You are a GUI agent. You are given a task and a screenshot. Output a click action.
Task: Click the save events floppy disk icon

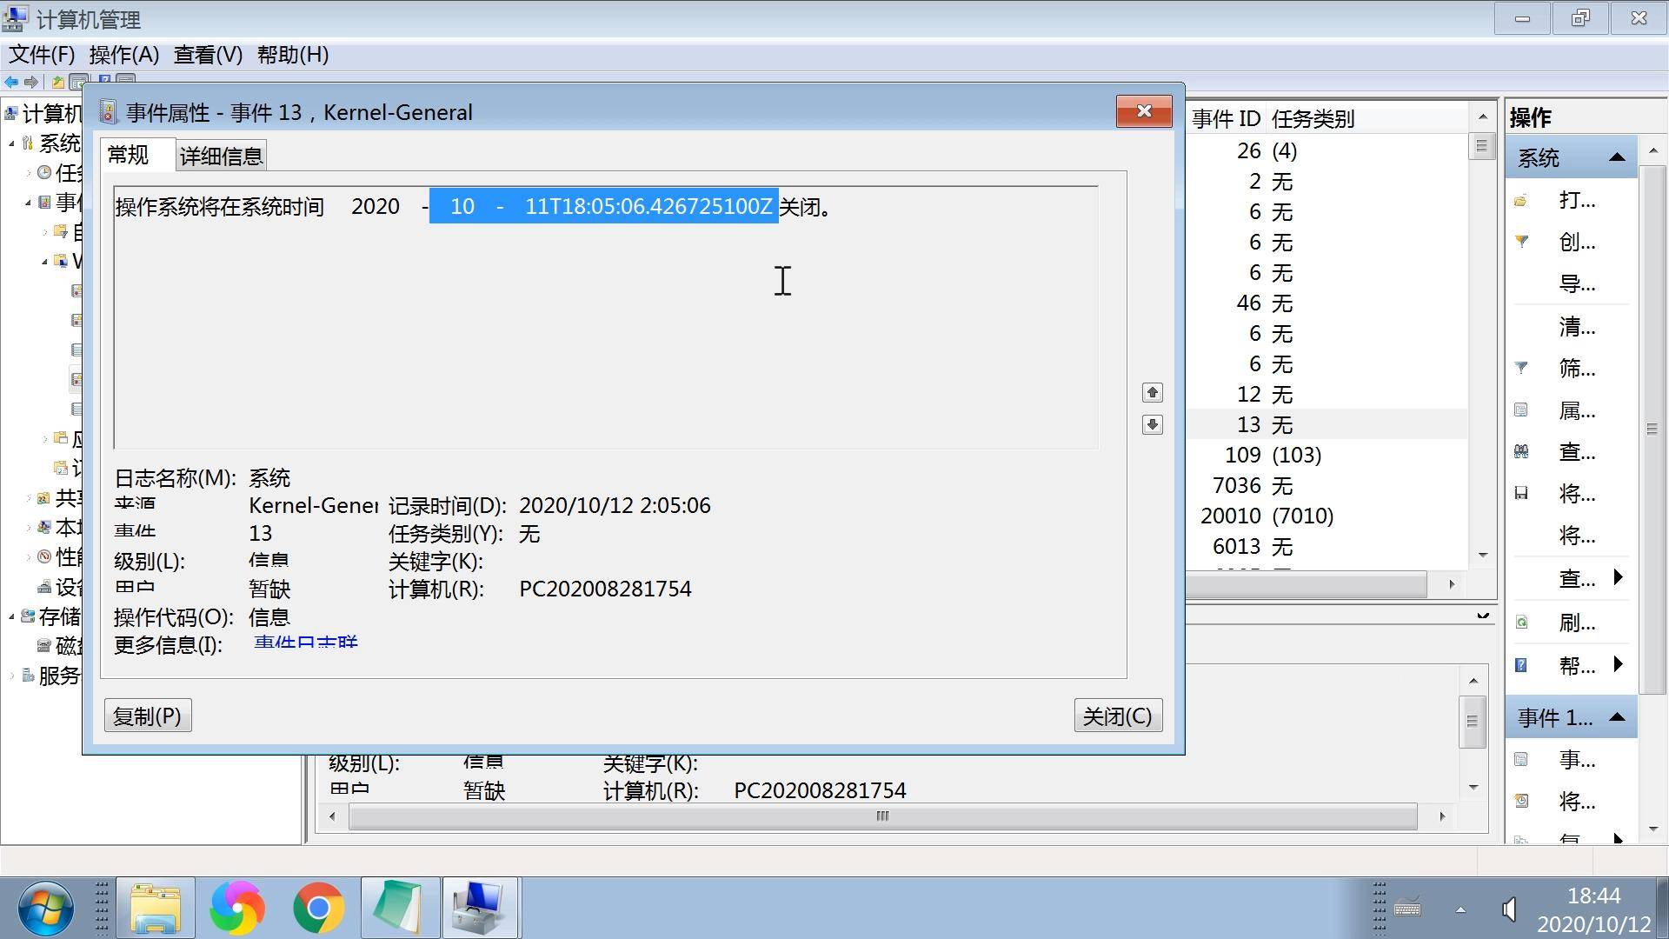(x=1521, y=494)
